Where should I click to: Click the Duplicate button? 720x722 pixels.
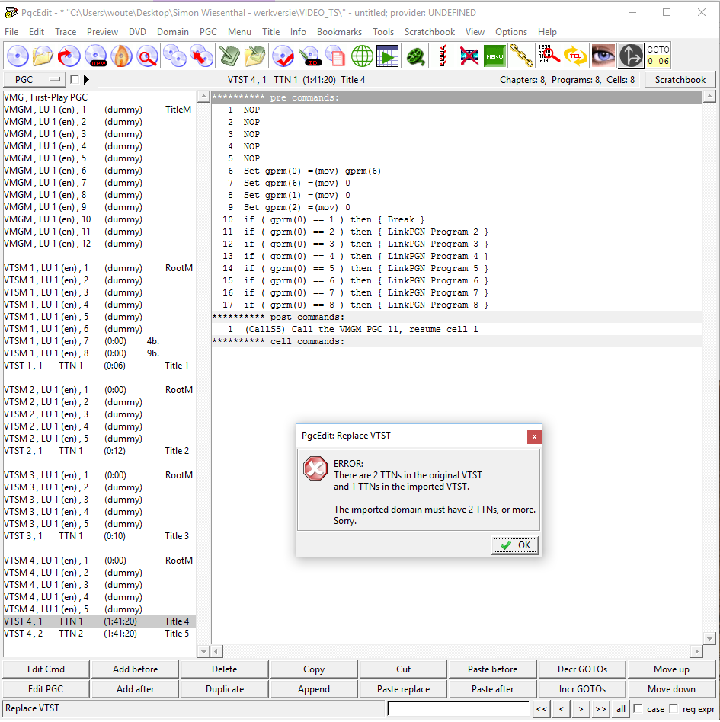tap(225, 688)
